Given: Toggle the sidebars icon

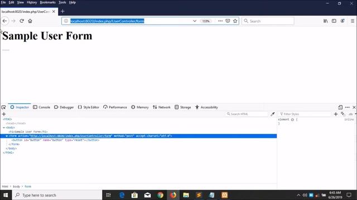Looking at the screenshot, I should coord(334,21).
